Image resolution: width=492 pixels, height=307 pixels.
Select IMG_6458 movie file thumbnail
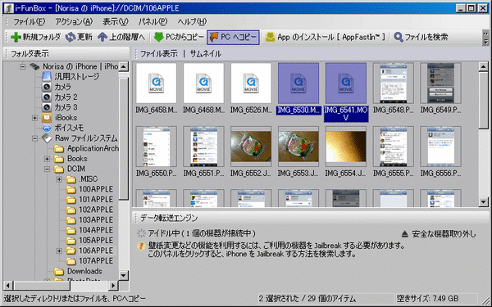coord(157,84)
